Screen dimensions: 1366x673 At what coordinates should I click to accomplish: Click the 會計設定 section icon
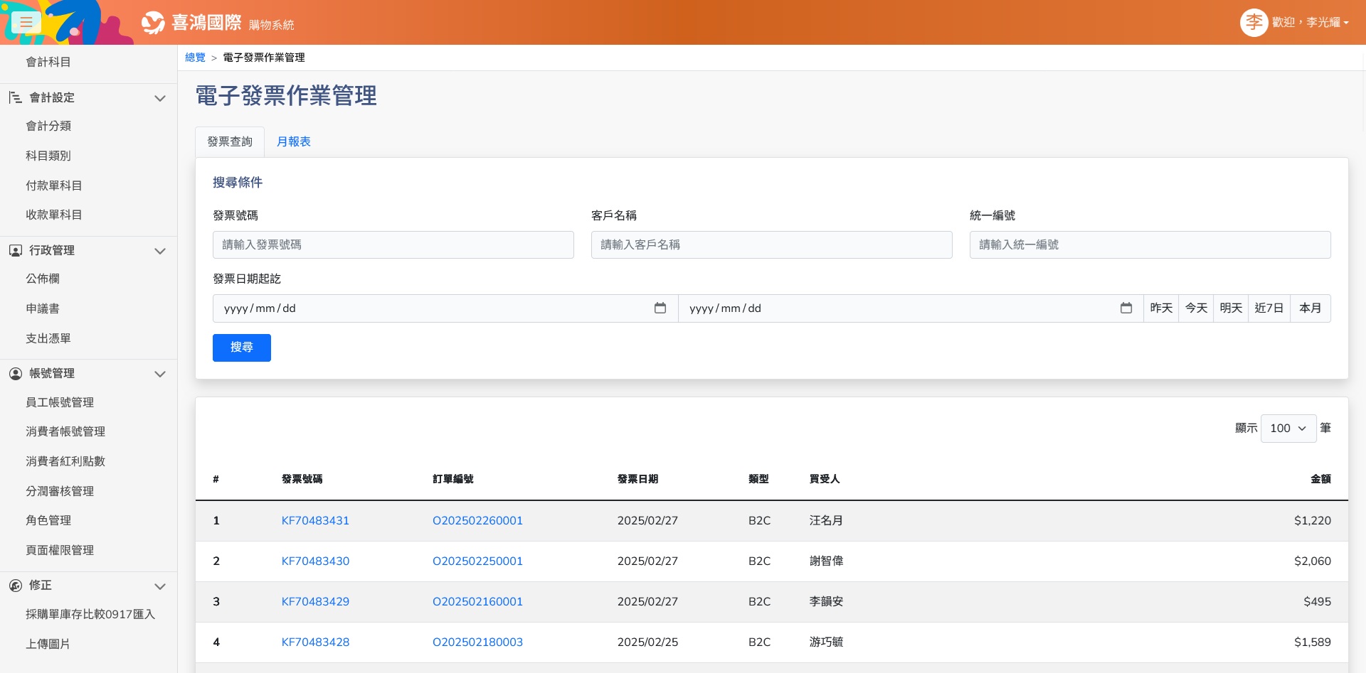15,97
